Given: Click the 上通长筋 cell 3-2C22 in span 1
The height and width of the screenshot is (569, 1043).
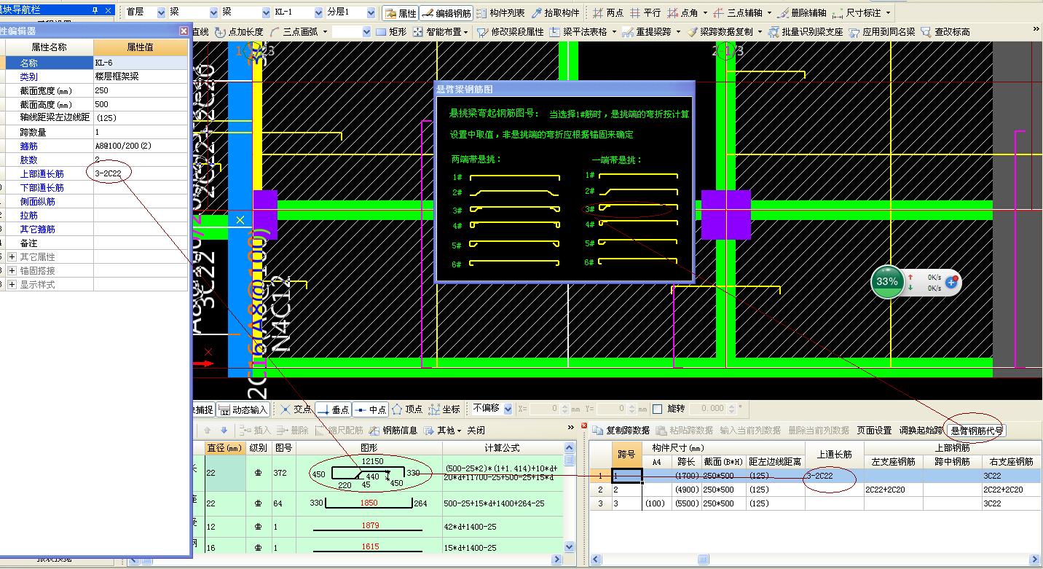Looking at the screenshot, I should click(833, 476).
